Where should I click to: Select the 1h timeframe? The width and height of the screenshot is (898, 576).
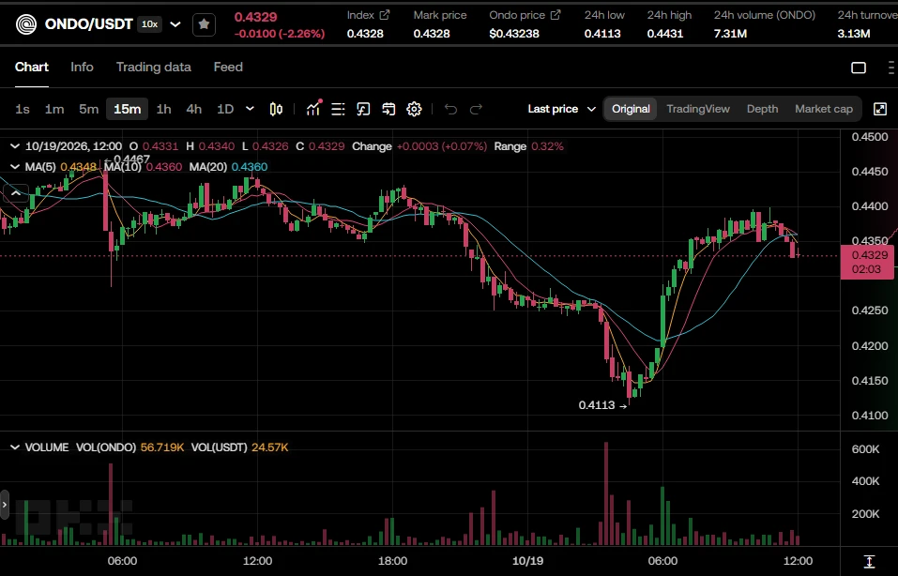coord(164,109)
